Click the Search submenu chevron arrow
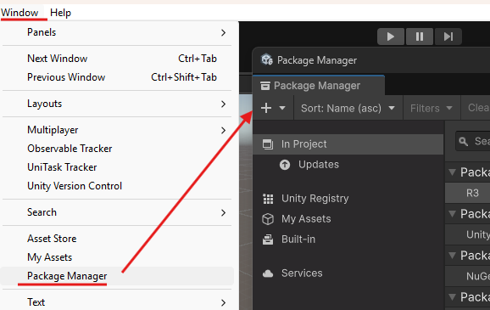The width and height of the screenshot is (490, 310). click(x=223, y=213)
